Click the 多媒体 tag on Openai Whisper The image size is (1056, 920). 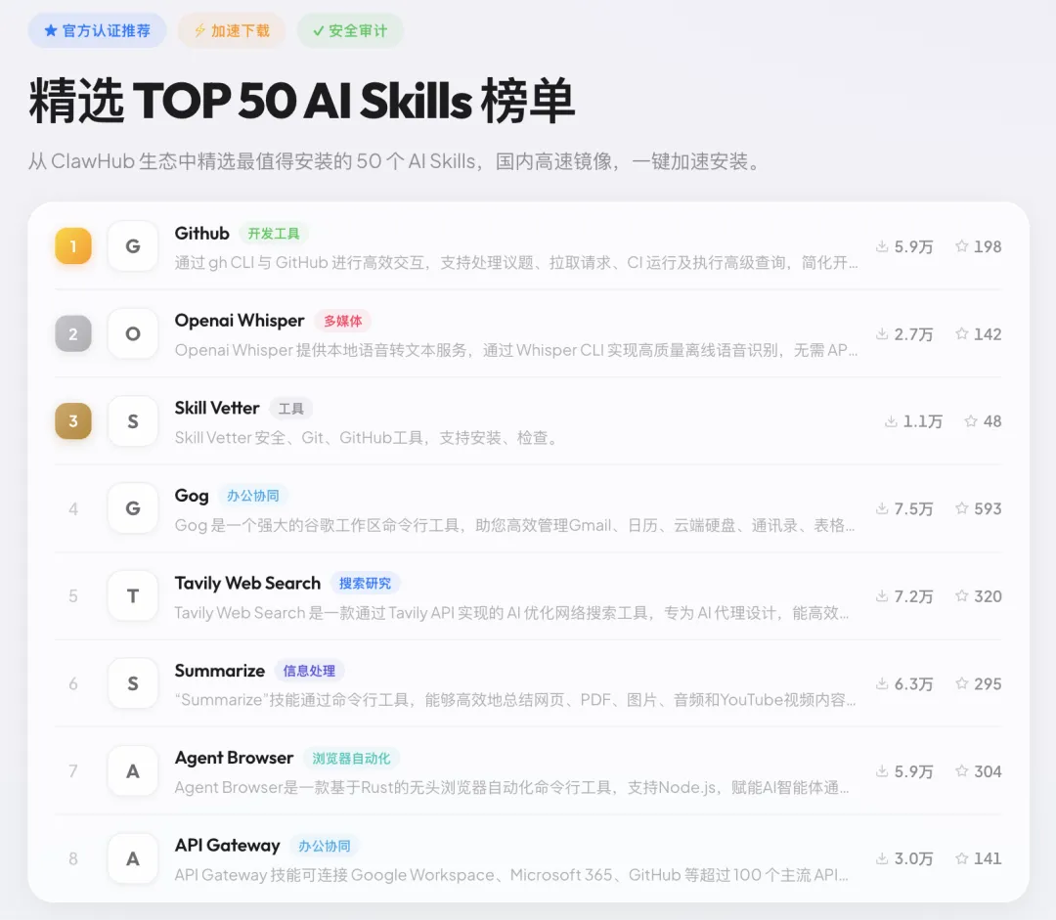tap(343, 322)
